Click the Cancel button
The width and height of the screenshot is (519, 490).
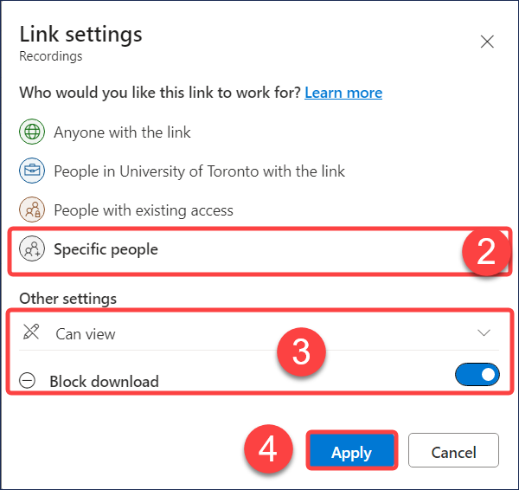[x=453, y=450]
